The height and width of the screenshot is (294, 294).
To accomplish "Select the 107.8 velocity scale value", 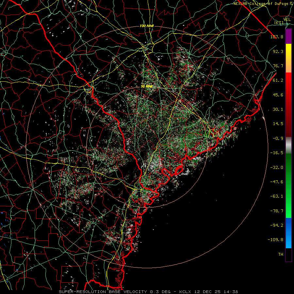I will (x=277, y=37).
